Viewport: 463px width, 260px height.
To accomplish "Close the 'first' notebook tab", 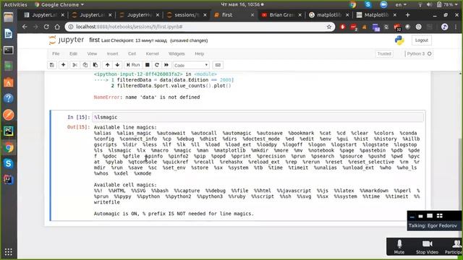I will [252, 14].
